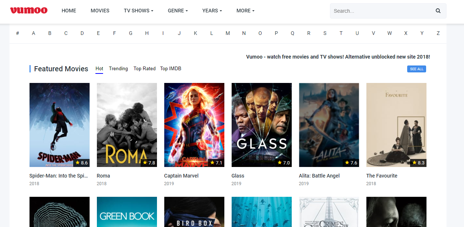Expand the YEARS dropdown
Screen dimensions: 464x227
click(x=212, y=11)
